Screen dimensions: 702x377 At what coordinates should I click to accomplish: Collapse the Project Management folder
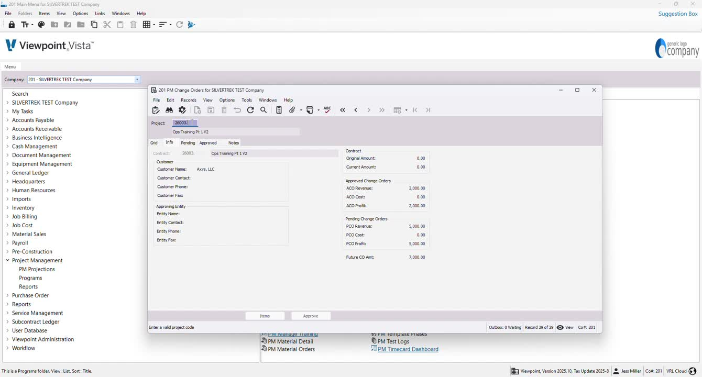pyautogui.click(x=7, y=260)
